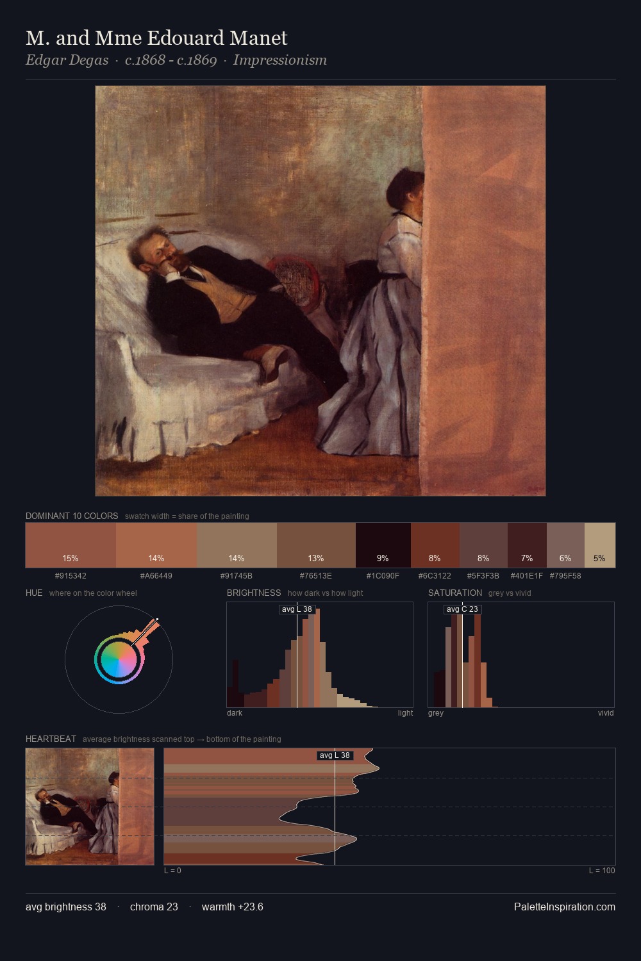This screenshot has height=961, width=641.
Task: Click the Saturation histogram chart
Action: pos(521,655)
